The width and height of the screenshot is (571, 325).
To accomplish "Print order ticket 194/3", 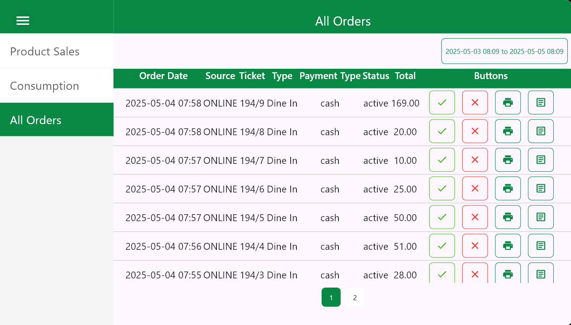I will click(x=508, y=273).
